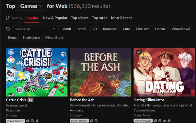Filter by the Pixel Art tag

[x=143, y=29]
